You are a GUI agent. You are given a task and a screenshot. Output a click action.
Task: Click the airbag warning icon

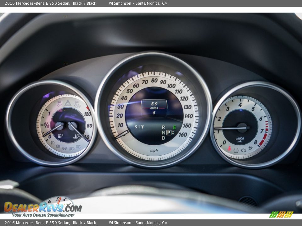tap(250, 148)
